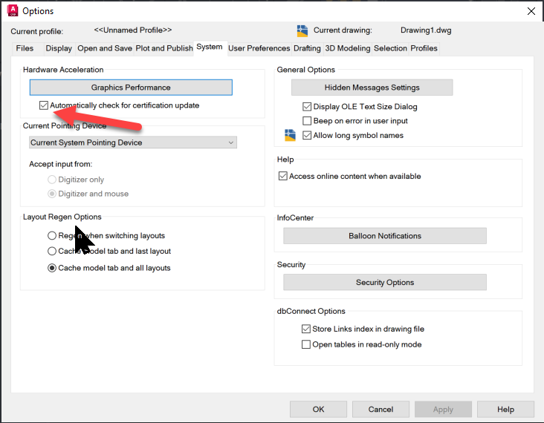Viewport: 544px width, 423px height.
Task: Click the Current Pointing Device group label
Action: coord(65,125)
